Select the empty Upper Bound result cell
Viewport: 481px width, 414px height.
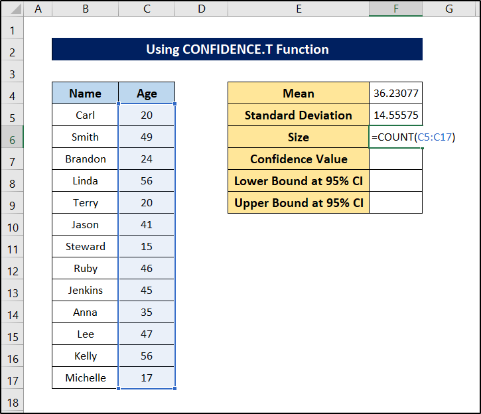pos(395,203)
